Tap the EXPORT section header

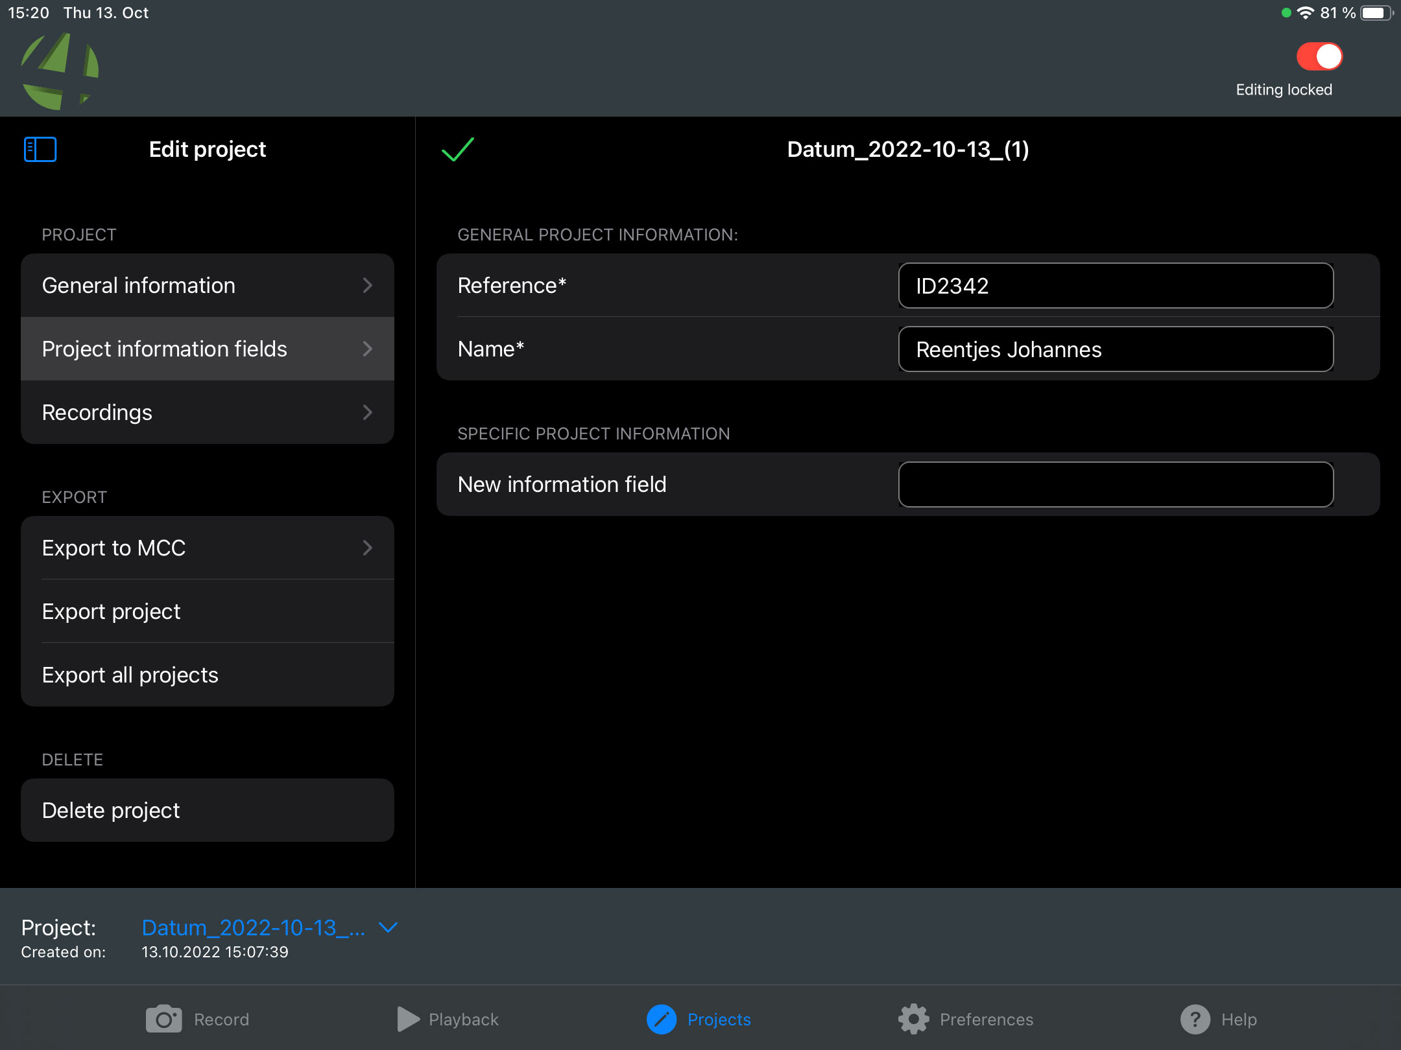[74, 497]
